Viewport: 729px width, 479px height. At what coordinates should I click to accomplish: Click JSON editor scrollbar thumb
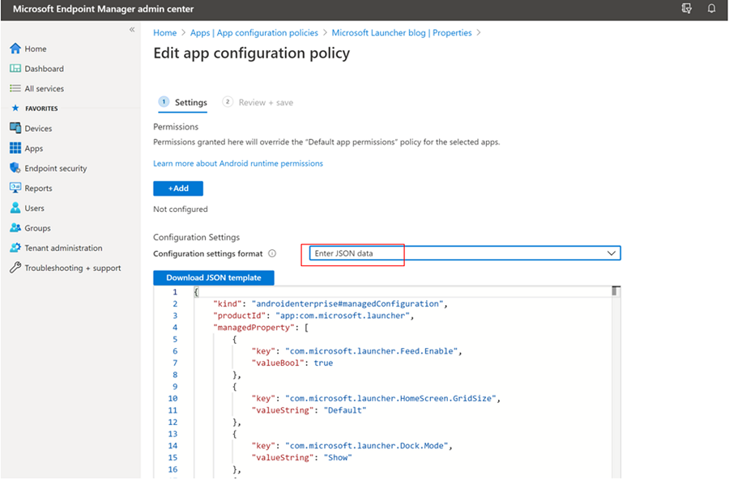(x=615, y=291)
